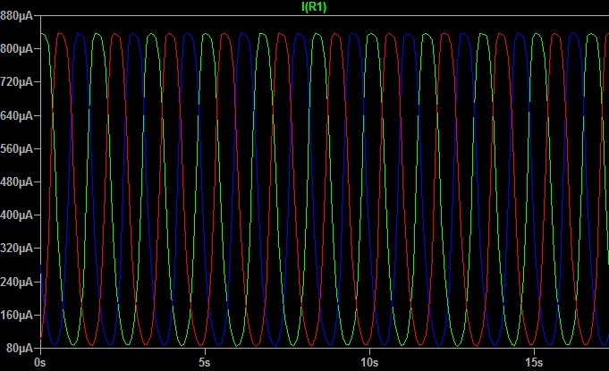
Task: Click the 640µA y-axis label
Action: click(x=17, y=115)
